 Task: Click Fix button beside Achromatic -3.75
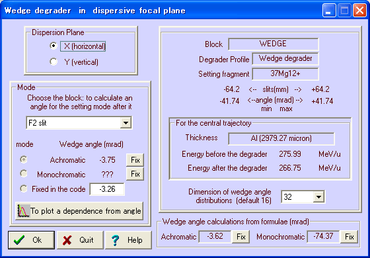tap(135, 160)
